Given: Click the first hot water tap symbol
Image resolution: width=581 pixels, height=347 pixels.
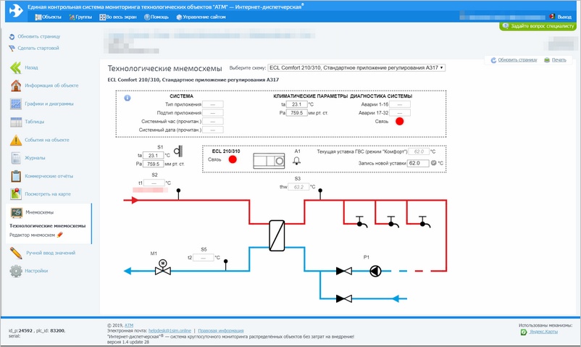Looking at the screenshot, I should 361,222.
